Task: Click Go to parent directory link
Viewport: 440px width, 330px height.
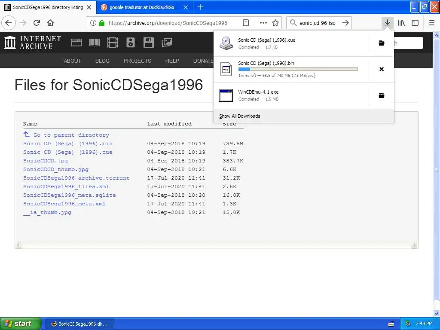Action: pos(71,135)
